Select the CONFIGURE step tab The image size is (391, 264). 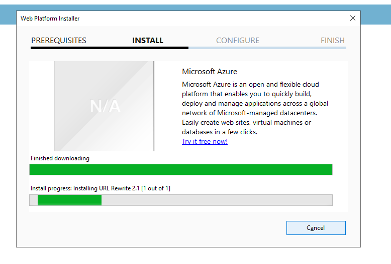click(x=238, y=40)
